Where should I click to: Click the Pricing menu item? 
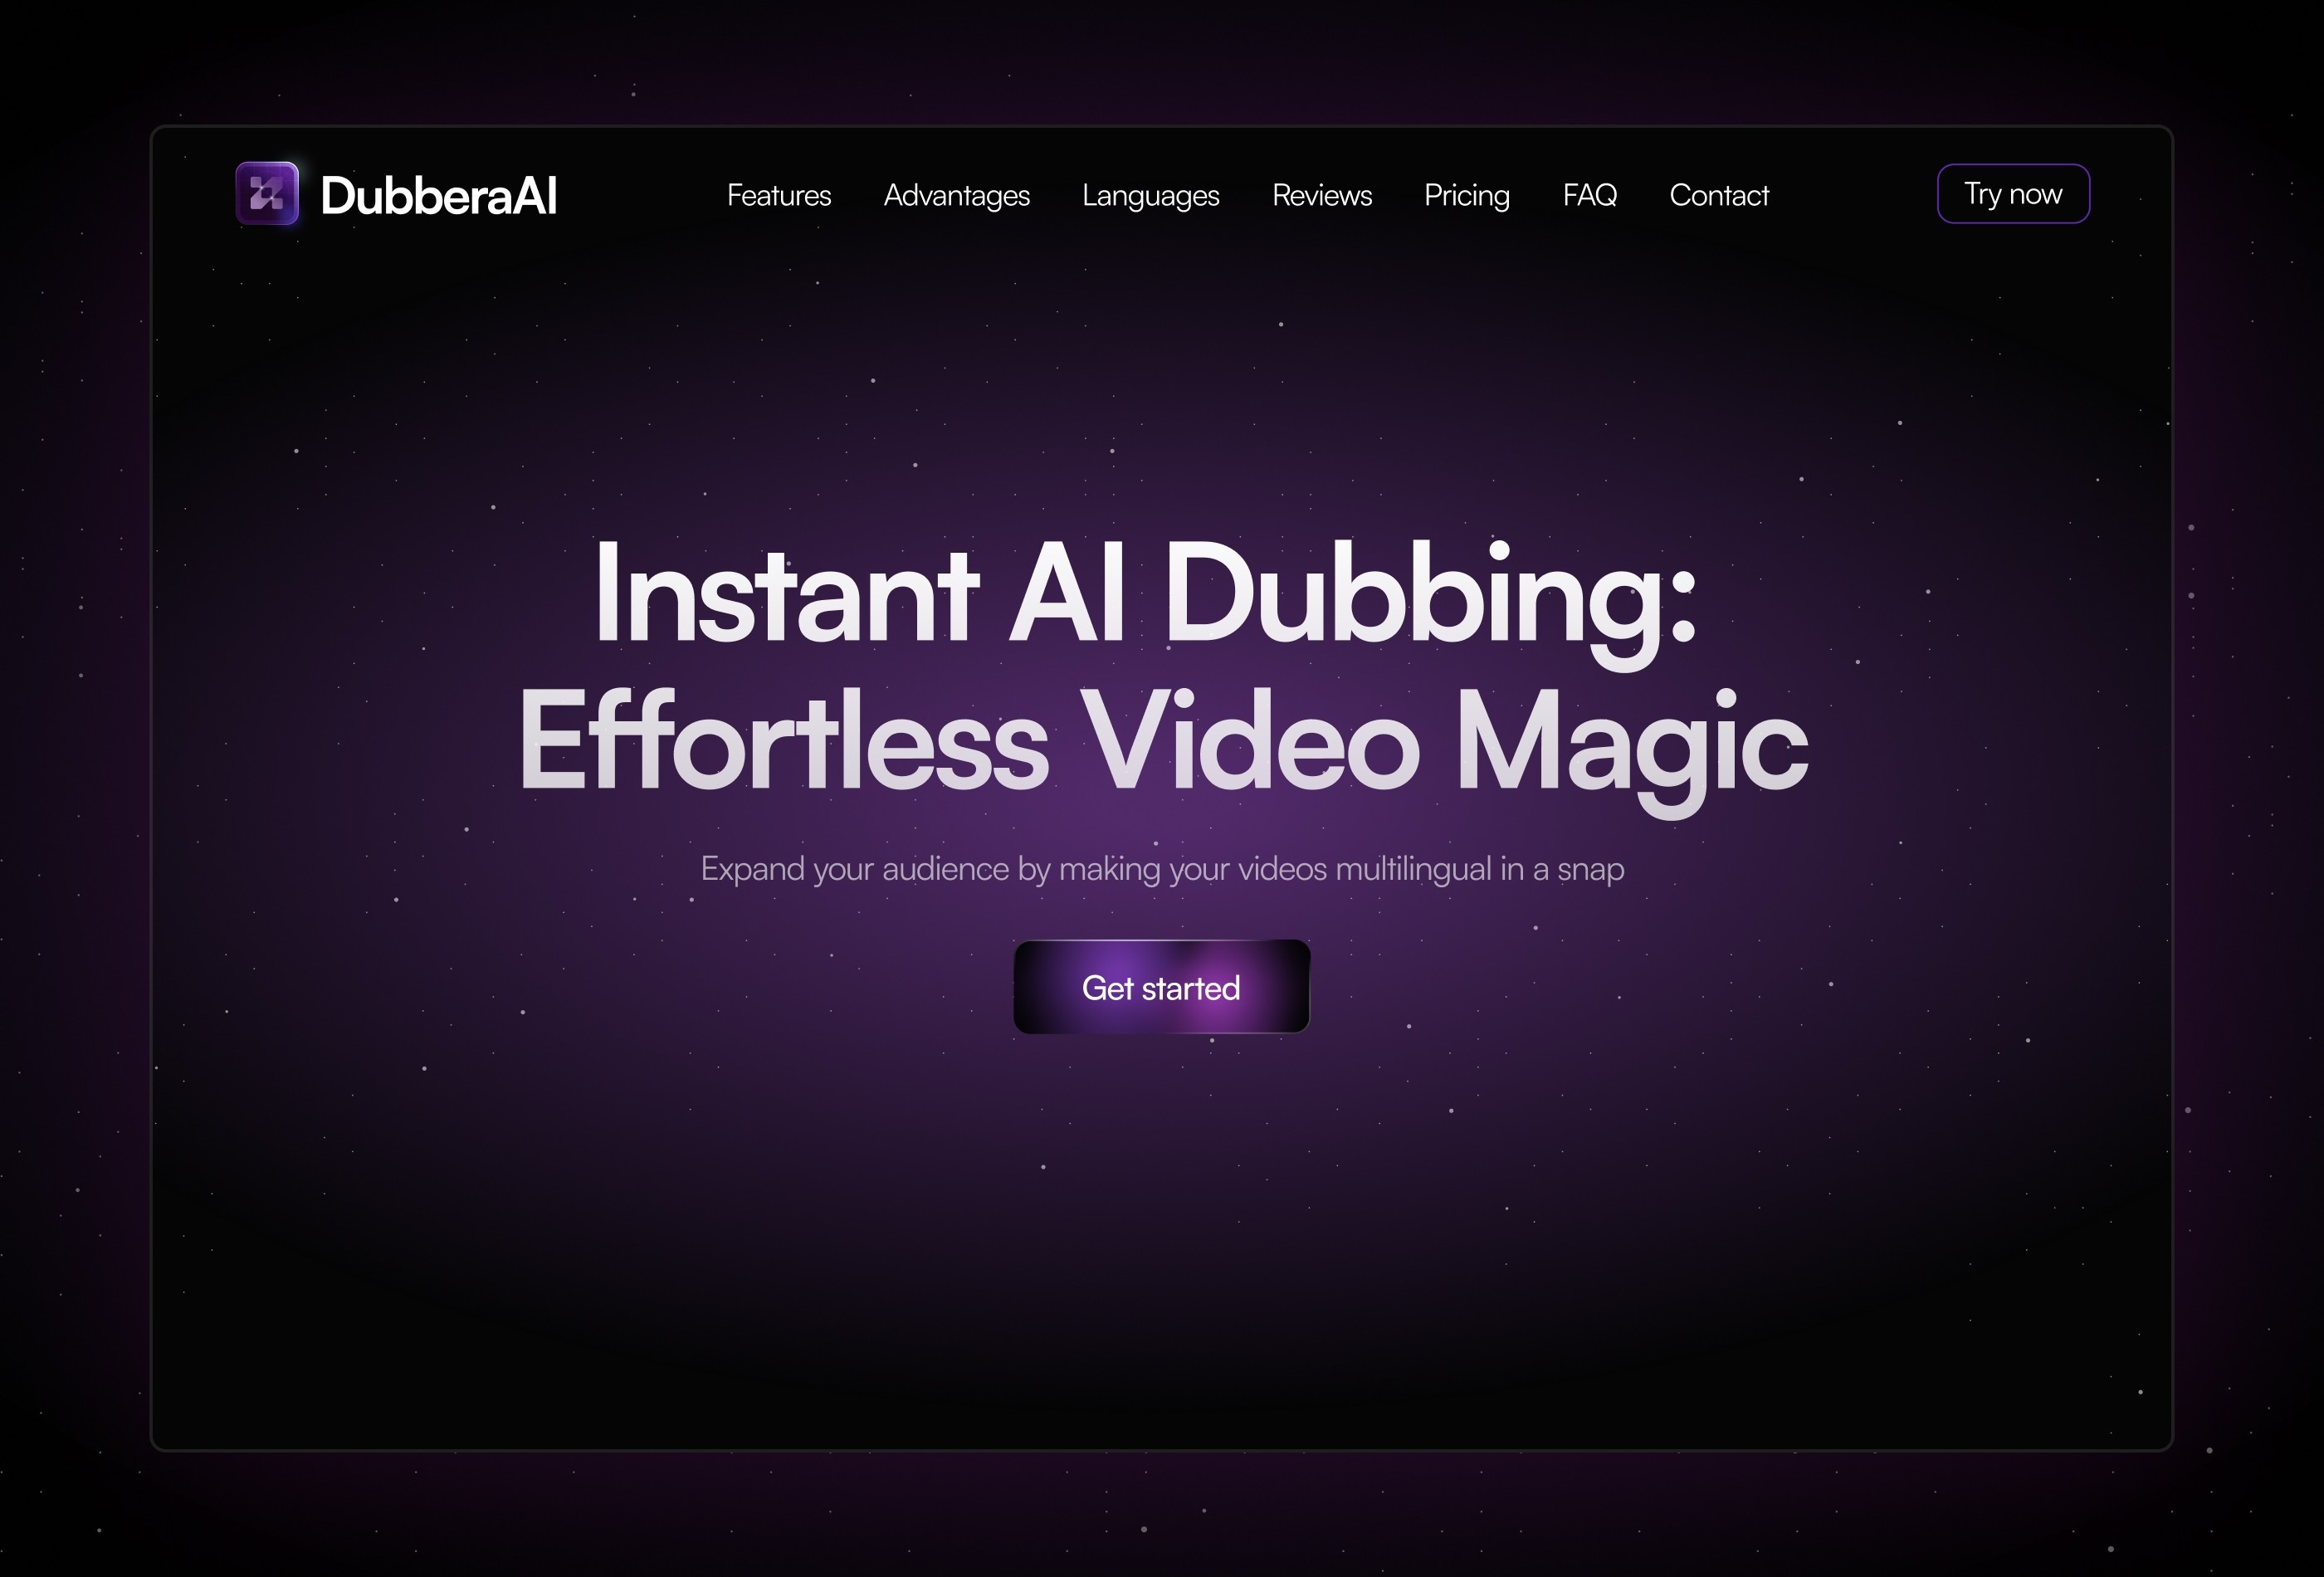1466,193
